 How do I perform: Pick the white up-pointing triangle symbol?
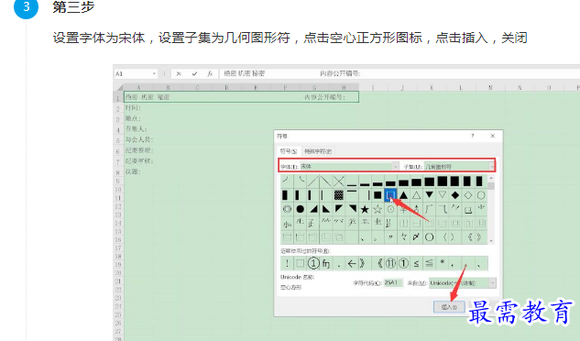416,195
